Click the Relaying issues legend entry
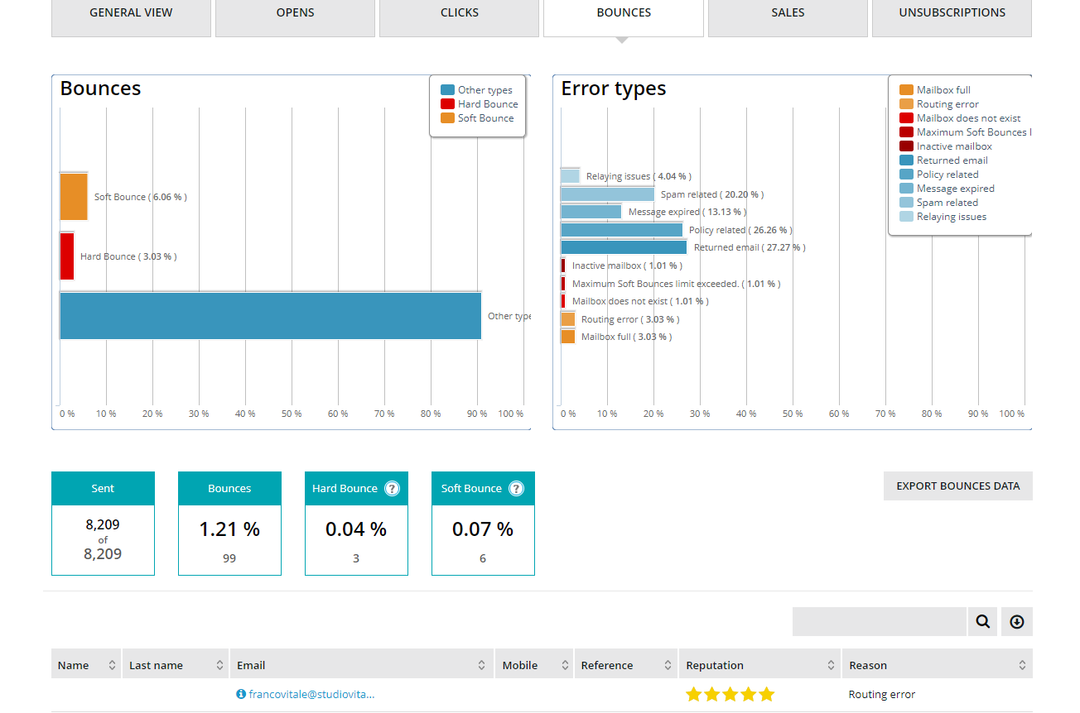Screen dimensions: 1080x713 [x=943, y=217]
